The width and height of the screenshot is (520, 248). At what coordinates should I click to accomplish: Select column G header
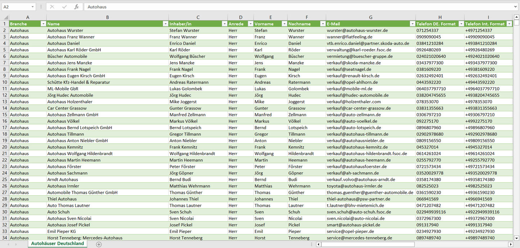[371, 17]
